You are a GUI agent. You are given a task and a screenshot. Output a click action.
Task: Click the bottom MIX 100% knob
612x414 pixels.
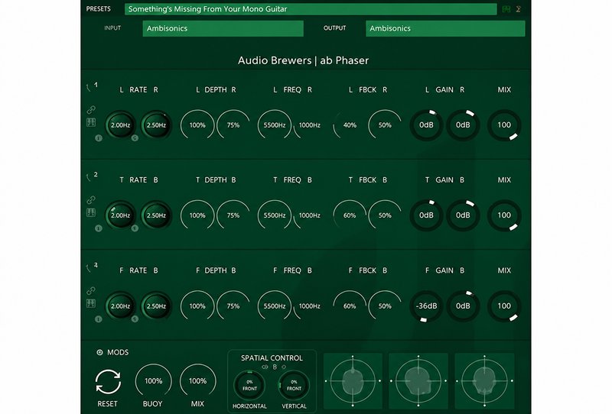point(197,381)
